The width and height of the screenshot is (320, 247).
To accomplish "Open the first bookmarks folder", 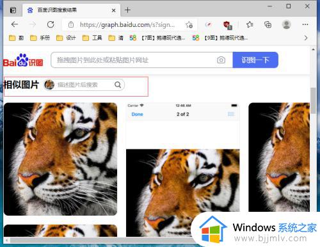I will 16,38.
